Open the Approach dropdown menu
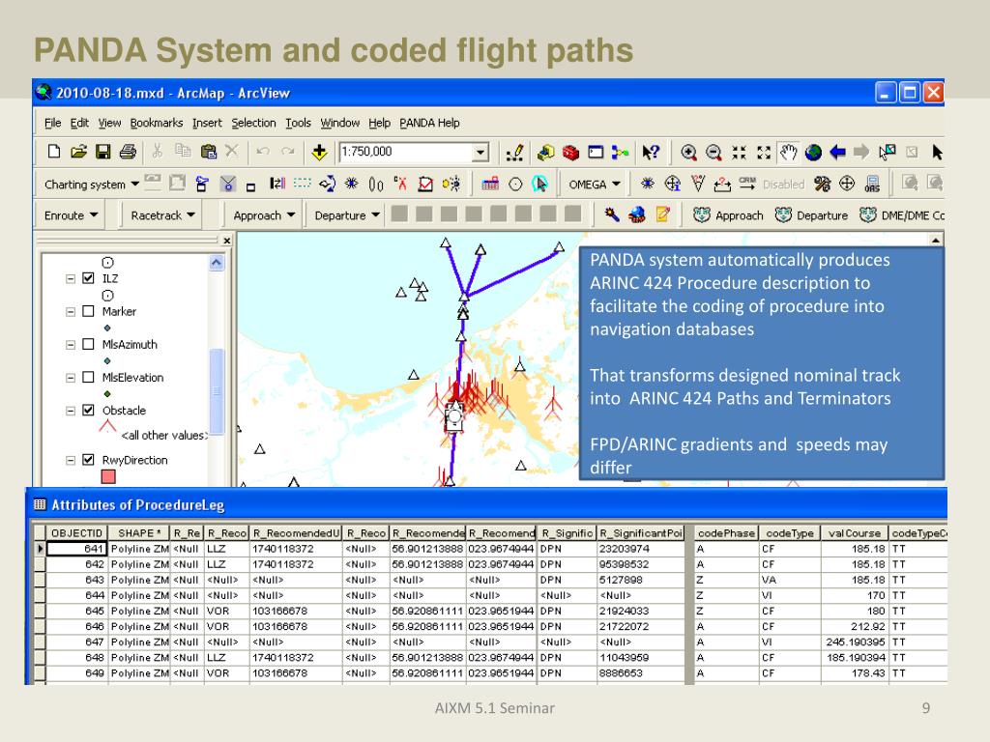Viewport: 990px width, 742px height. point(264,215)
